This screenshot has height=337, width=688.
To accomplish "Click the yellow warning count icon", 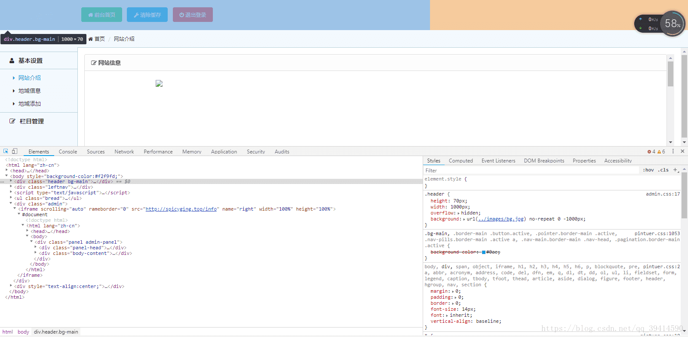I will click(x=659, y=152).
